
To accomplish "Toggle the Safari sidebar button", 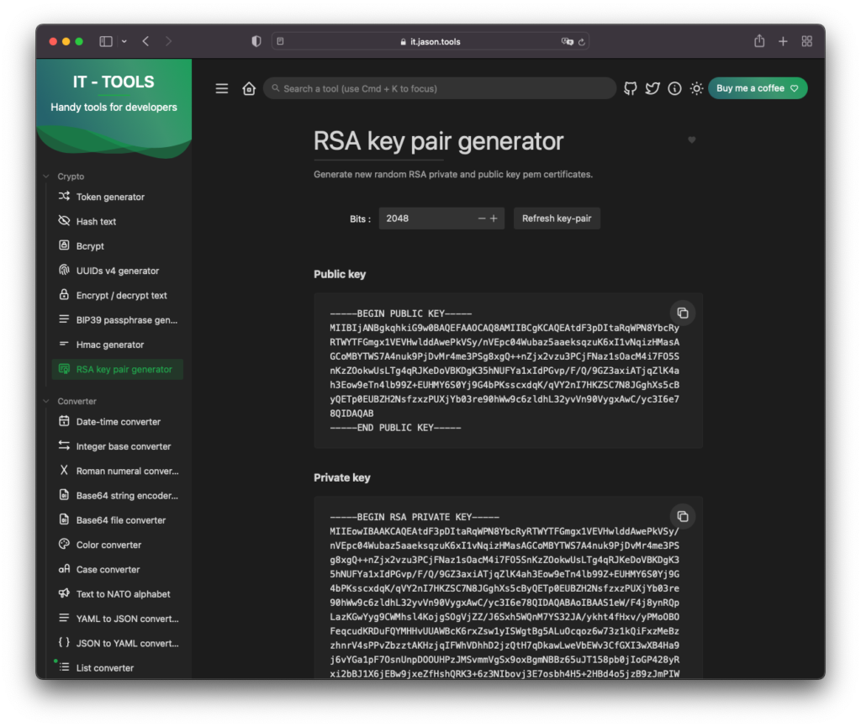I will [106, 41].
